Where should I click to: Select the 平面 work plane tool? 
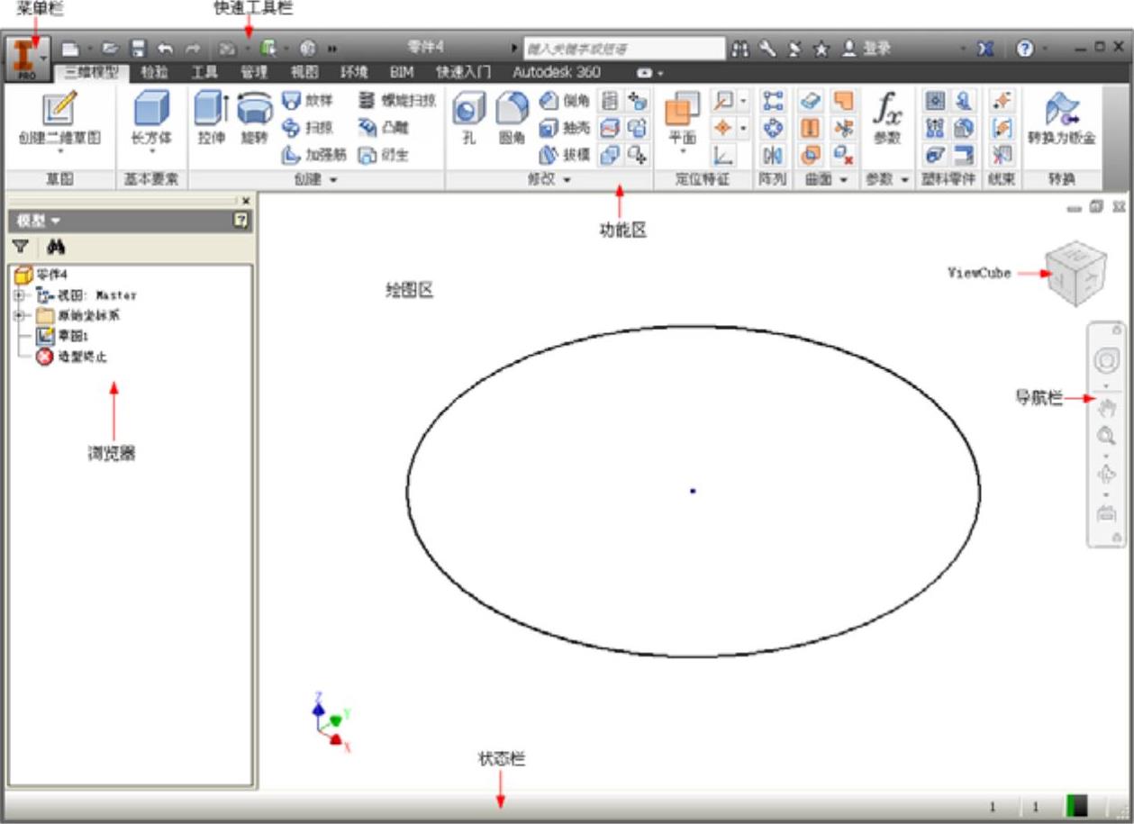coord(683,118)
